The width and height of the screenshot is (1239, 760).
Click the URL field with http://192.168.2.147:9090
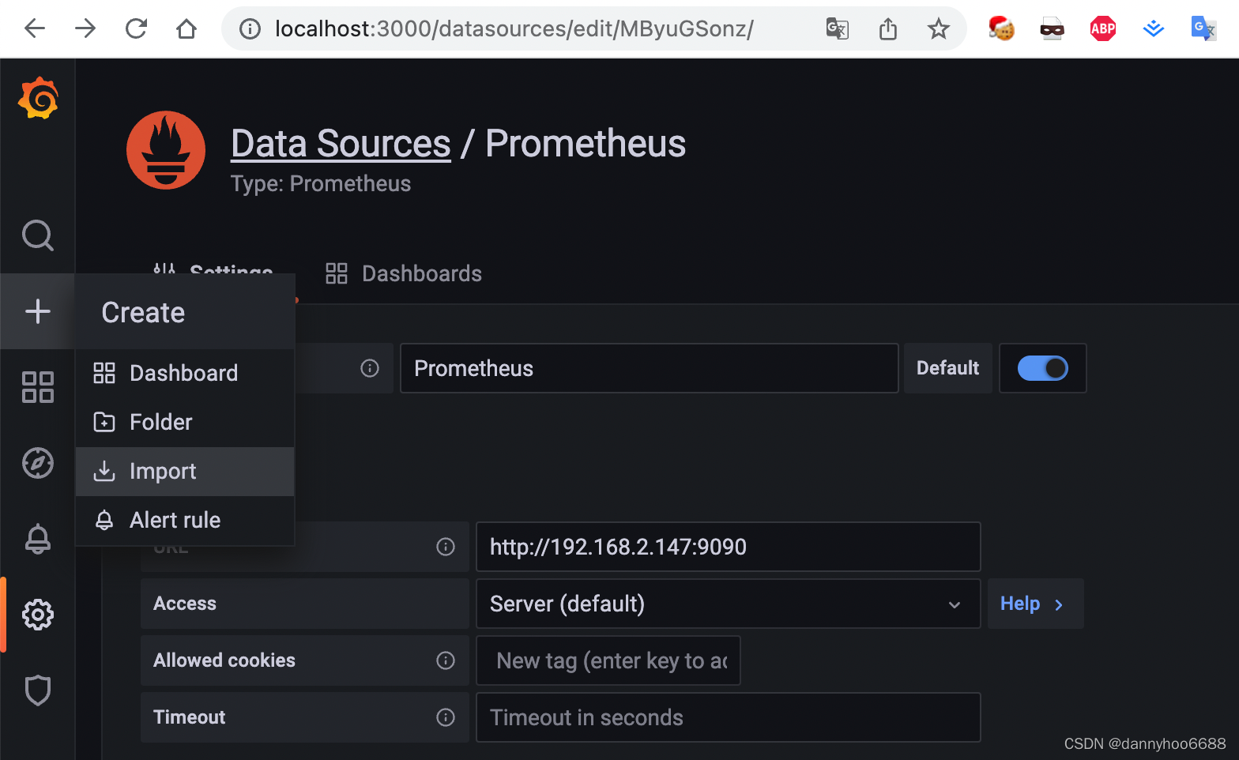[x=727, y=547]
